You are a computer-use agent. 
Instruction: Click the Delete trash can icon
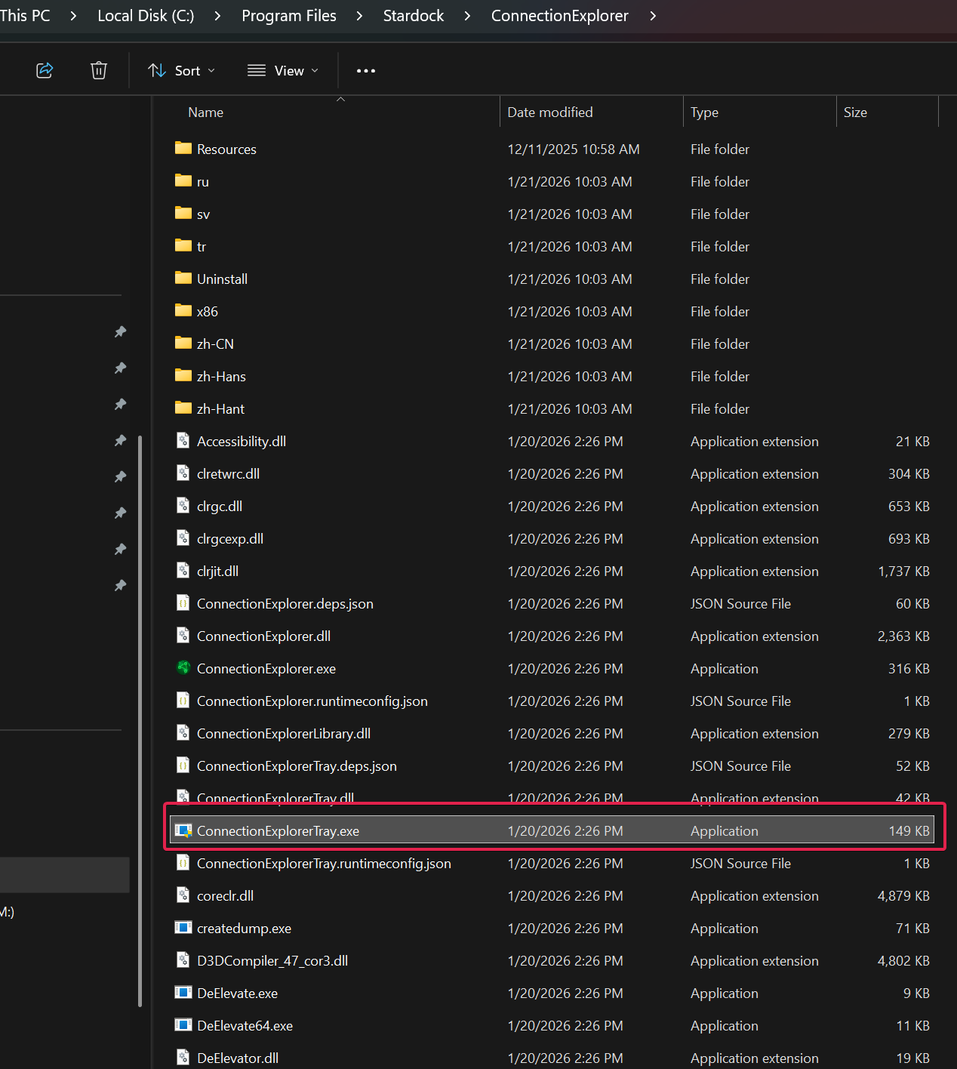[99, 70]
